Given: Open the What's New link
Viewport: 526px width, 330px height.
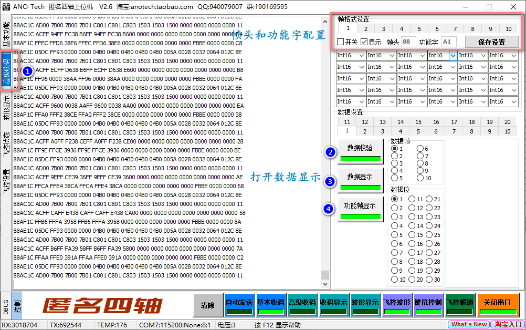Looking at the screenshot, I should 469,324.
